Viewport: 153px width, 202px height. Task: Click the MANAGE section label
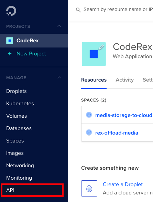(16, 78)
